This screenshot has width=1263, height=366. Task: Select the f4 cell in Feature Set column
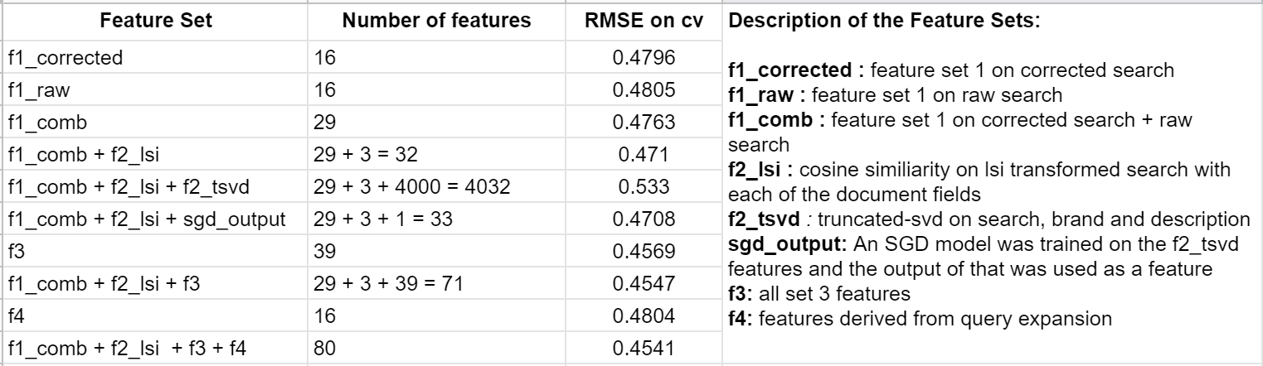click(x=16, y=315)
